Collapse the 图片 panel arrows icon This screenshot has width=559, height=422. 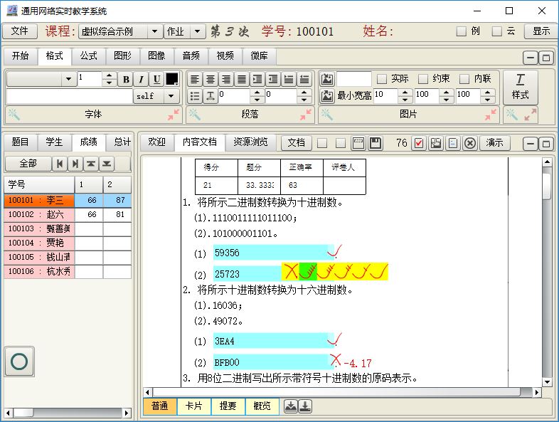(491, 114)
